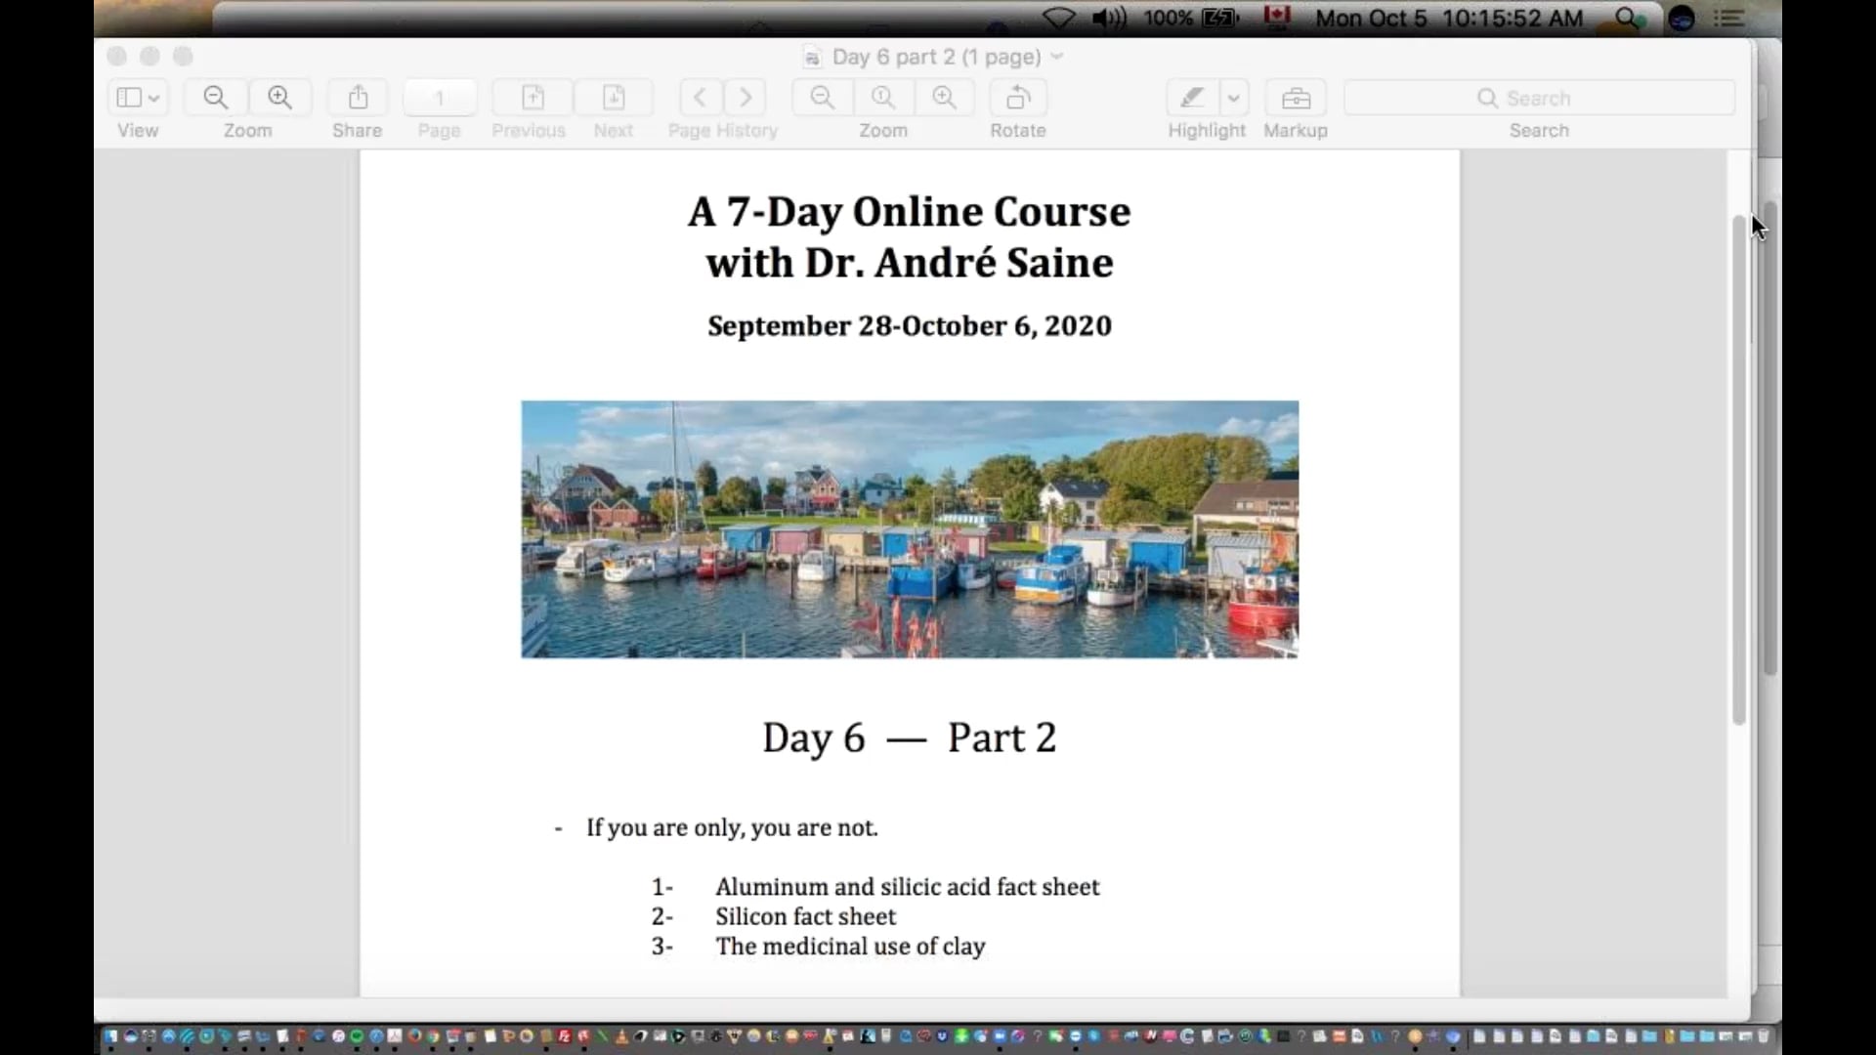Viewport: 1876px width, 1055px height.
Task: Open Notification Center from the menu bar
Action: click(x=1729, y=18)
